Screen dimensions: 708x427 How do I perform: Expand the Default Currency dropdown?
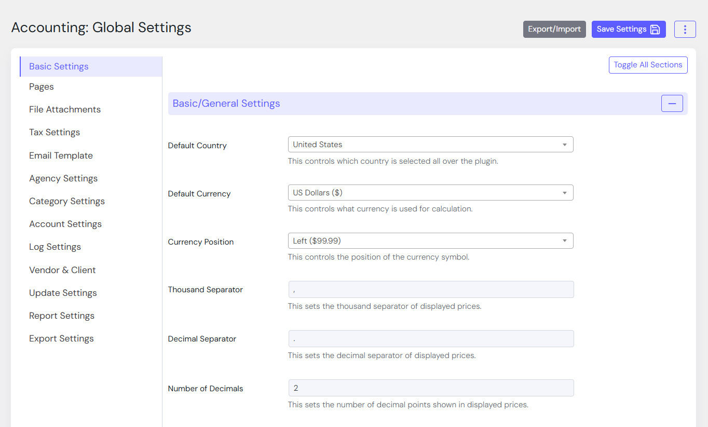point(430,193)
